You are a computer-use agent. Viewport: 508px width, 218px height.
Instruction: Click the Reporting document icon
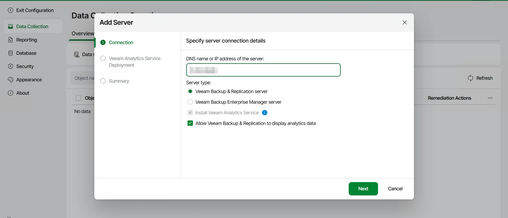point(10,40)
